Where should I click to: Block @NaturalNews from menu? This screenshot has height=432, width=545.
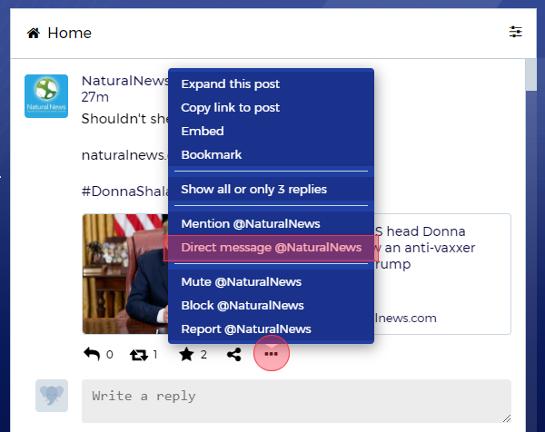[243, 306]
